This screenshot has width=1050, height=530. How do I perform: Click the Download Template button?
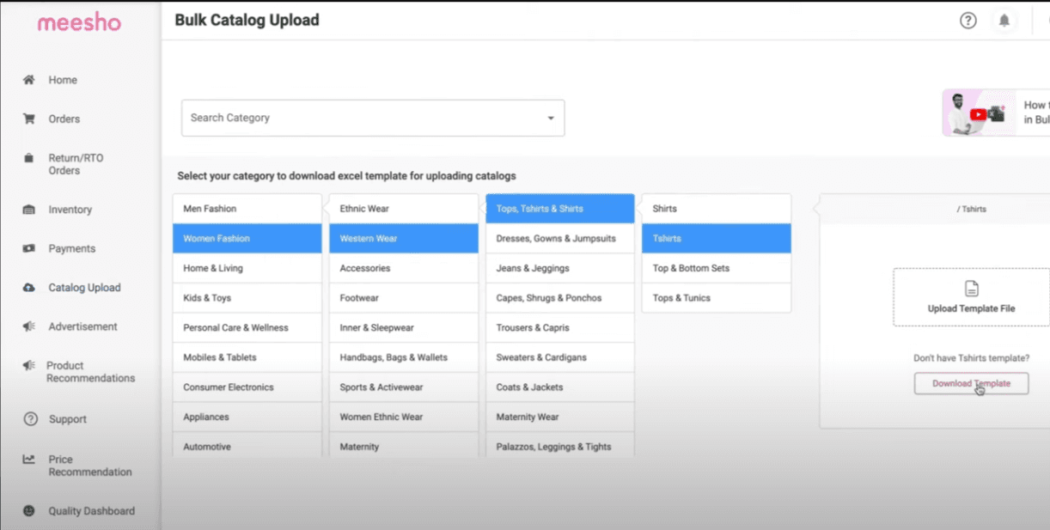pyautogui.click(x=971, y=384)
